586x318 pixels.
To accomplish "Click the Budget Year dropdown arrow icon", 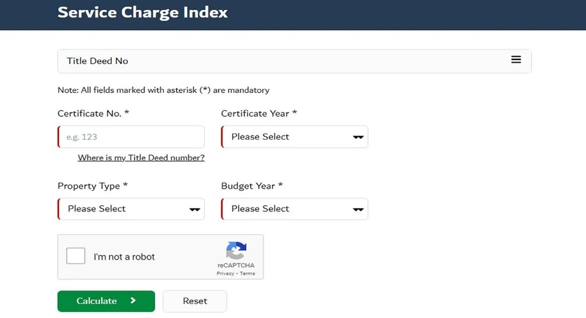I will click(358, 209).
